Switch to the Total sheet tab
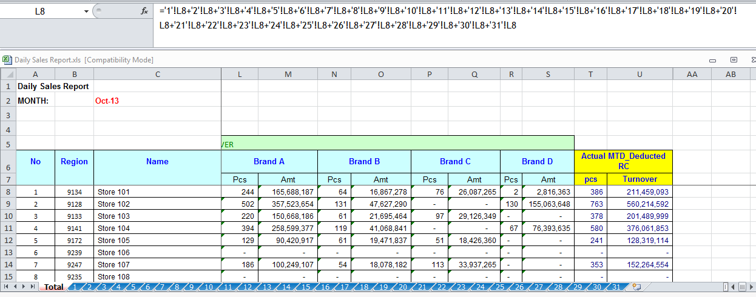Viewport: 756px width, 297px height. (x=53, y=287)
